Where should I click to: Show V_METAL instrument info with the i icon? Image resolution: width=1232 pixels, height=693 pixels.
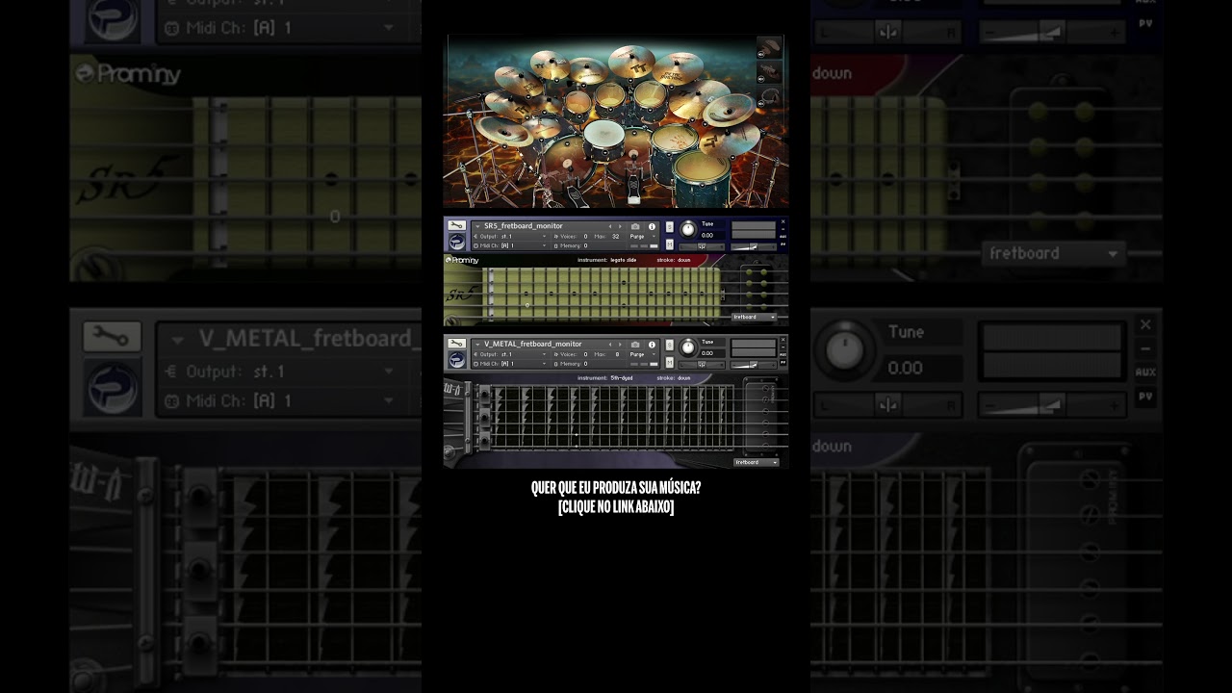pyautogui.click(x=652, y=345)
